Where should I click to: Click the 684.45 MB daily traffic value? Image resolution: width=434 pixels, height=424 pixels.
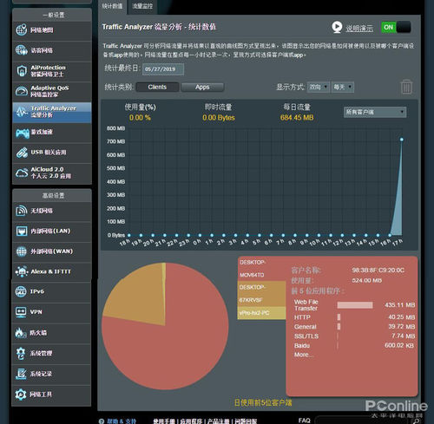point(297,118)
